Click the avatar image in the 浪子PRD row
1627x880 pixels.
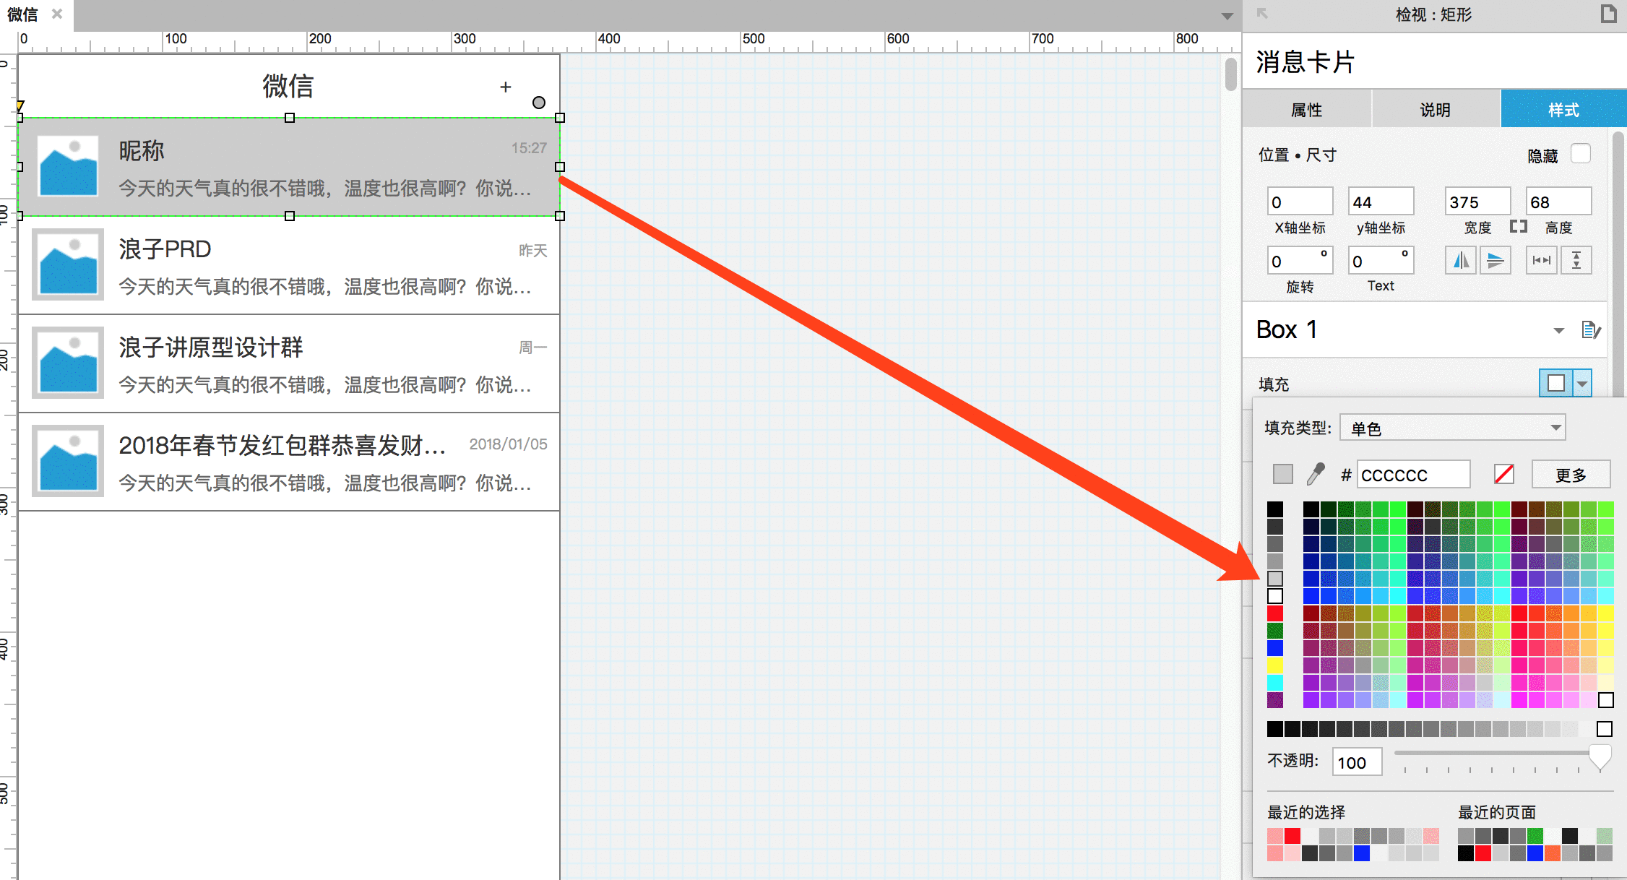pos(68,264)
